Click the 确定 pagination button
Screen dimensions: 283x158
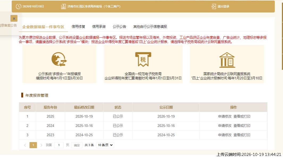pos(77,145)
